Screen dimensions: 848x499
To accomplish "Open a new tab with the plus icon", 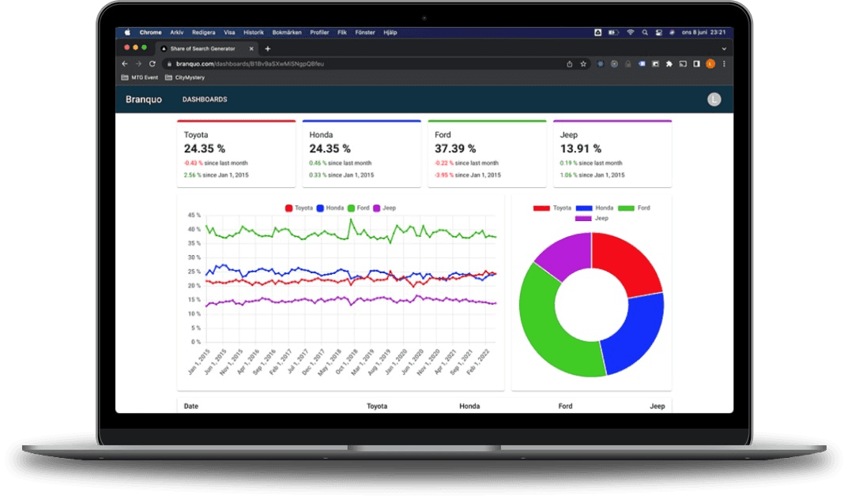I will (268, 48).
